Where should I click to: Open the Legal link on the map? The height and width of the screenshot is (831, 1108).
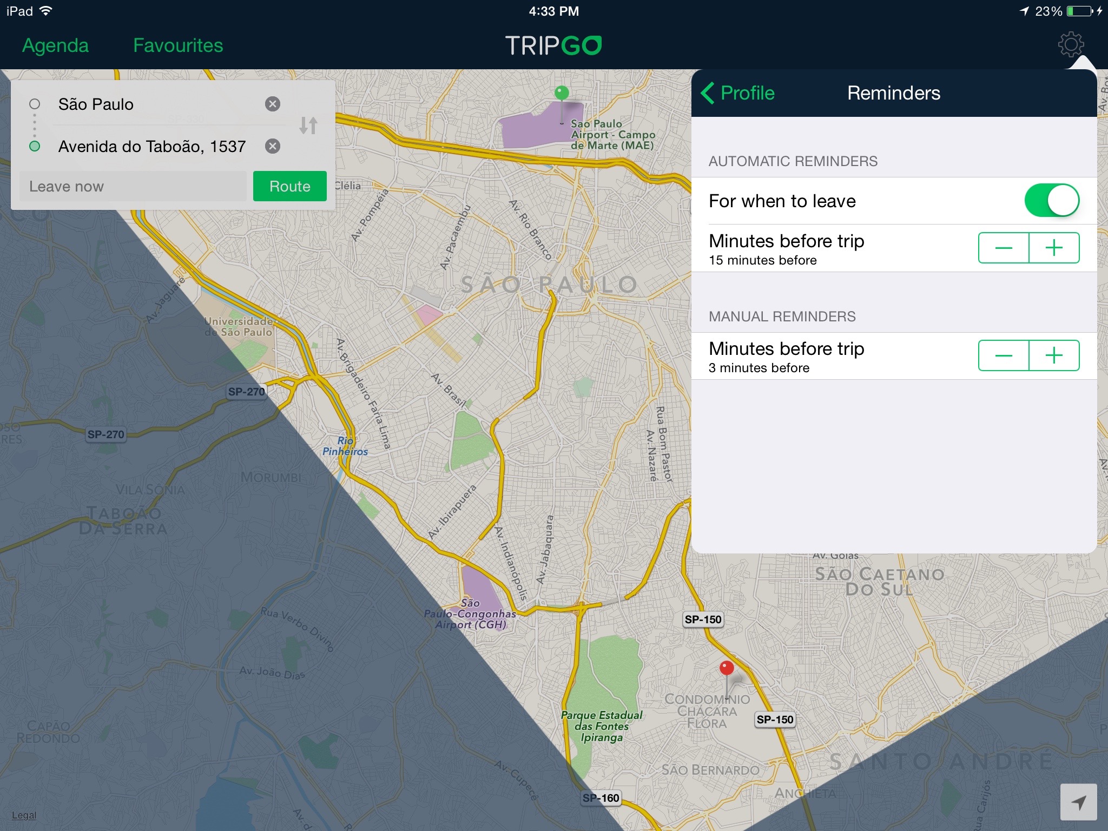click(x=24, y=815)
